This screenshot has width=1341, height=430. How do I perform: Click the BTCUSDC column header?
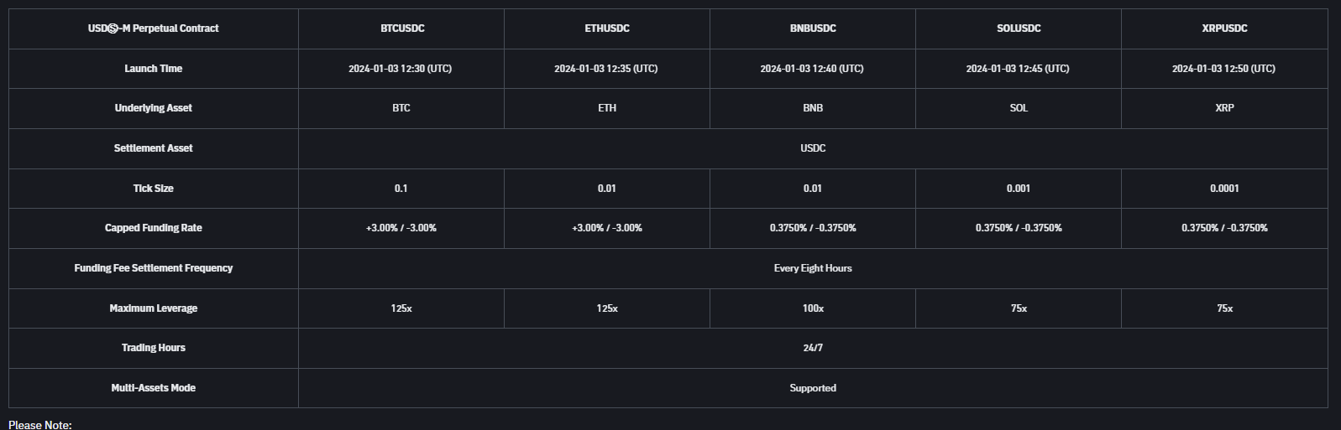click(401, 28)
